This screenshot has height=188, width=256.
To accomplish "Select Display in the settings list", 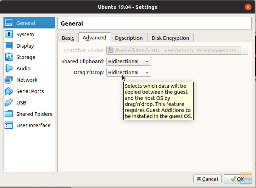I will [x=29, y=45].
